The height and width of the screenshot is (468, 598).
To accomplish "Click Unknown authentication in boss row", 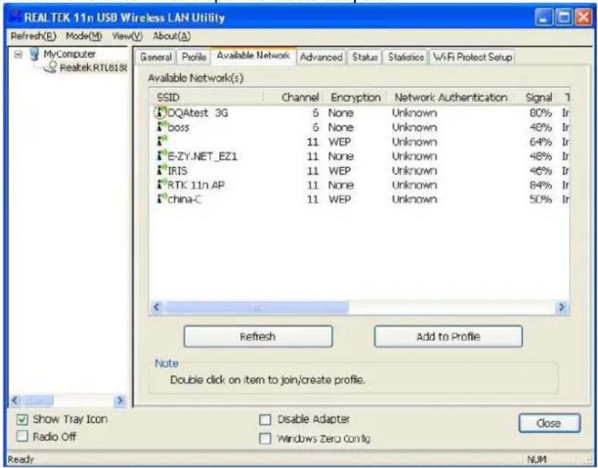I will (x=414, y=127).
